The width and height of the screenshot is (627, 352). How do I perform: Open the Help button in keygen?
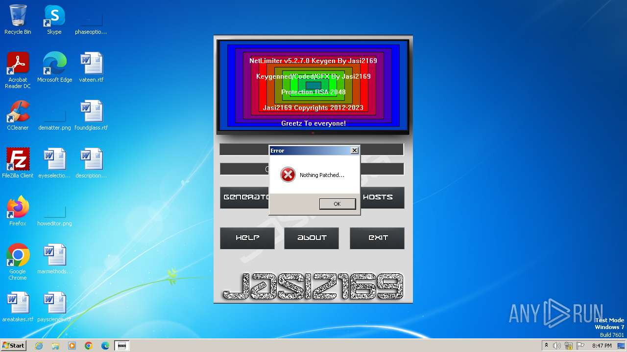247,238
